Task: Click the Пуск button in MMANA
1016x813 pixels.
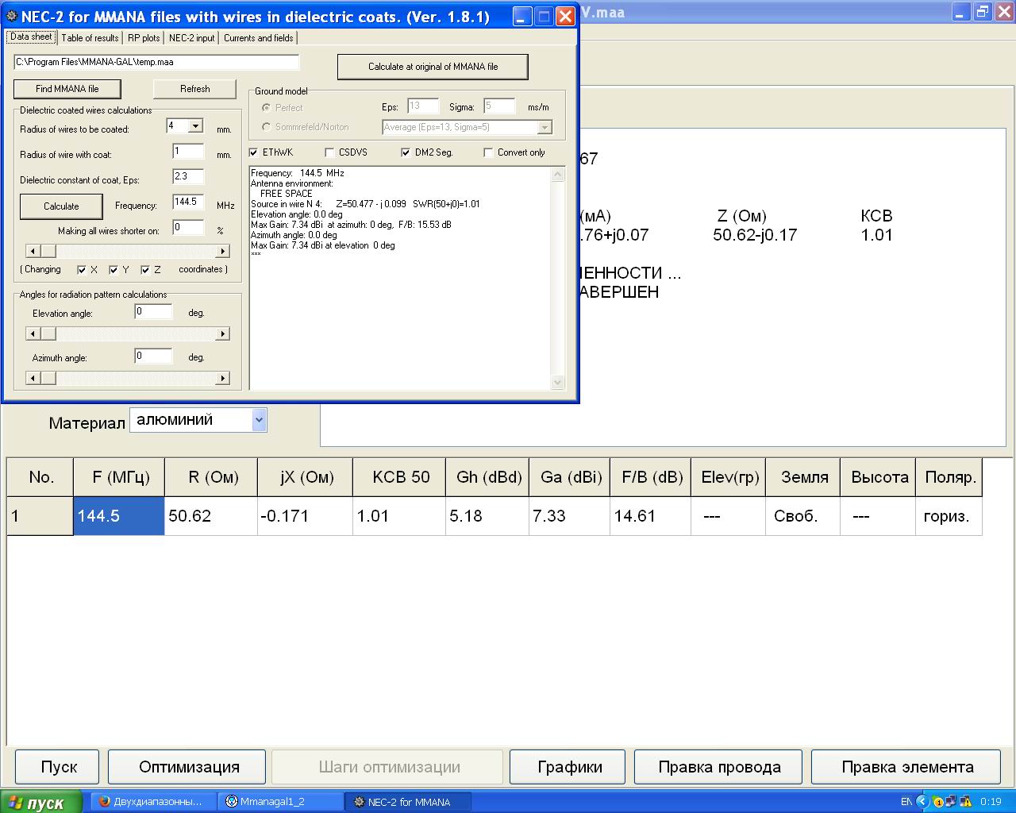Action: (x=59, y=767)
